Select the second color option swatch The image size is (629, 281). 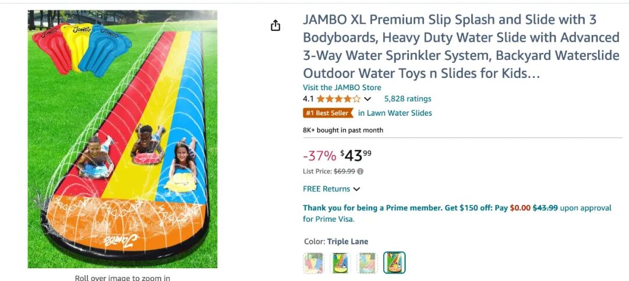coord(340,263)
